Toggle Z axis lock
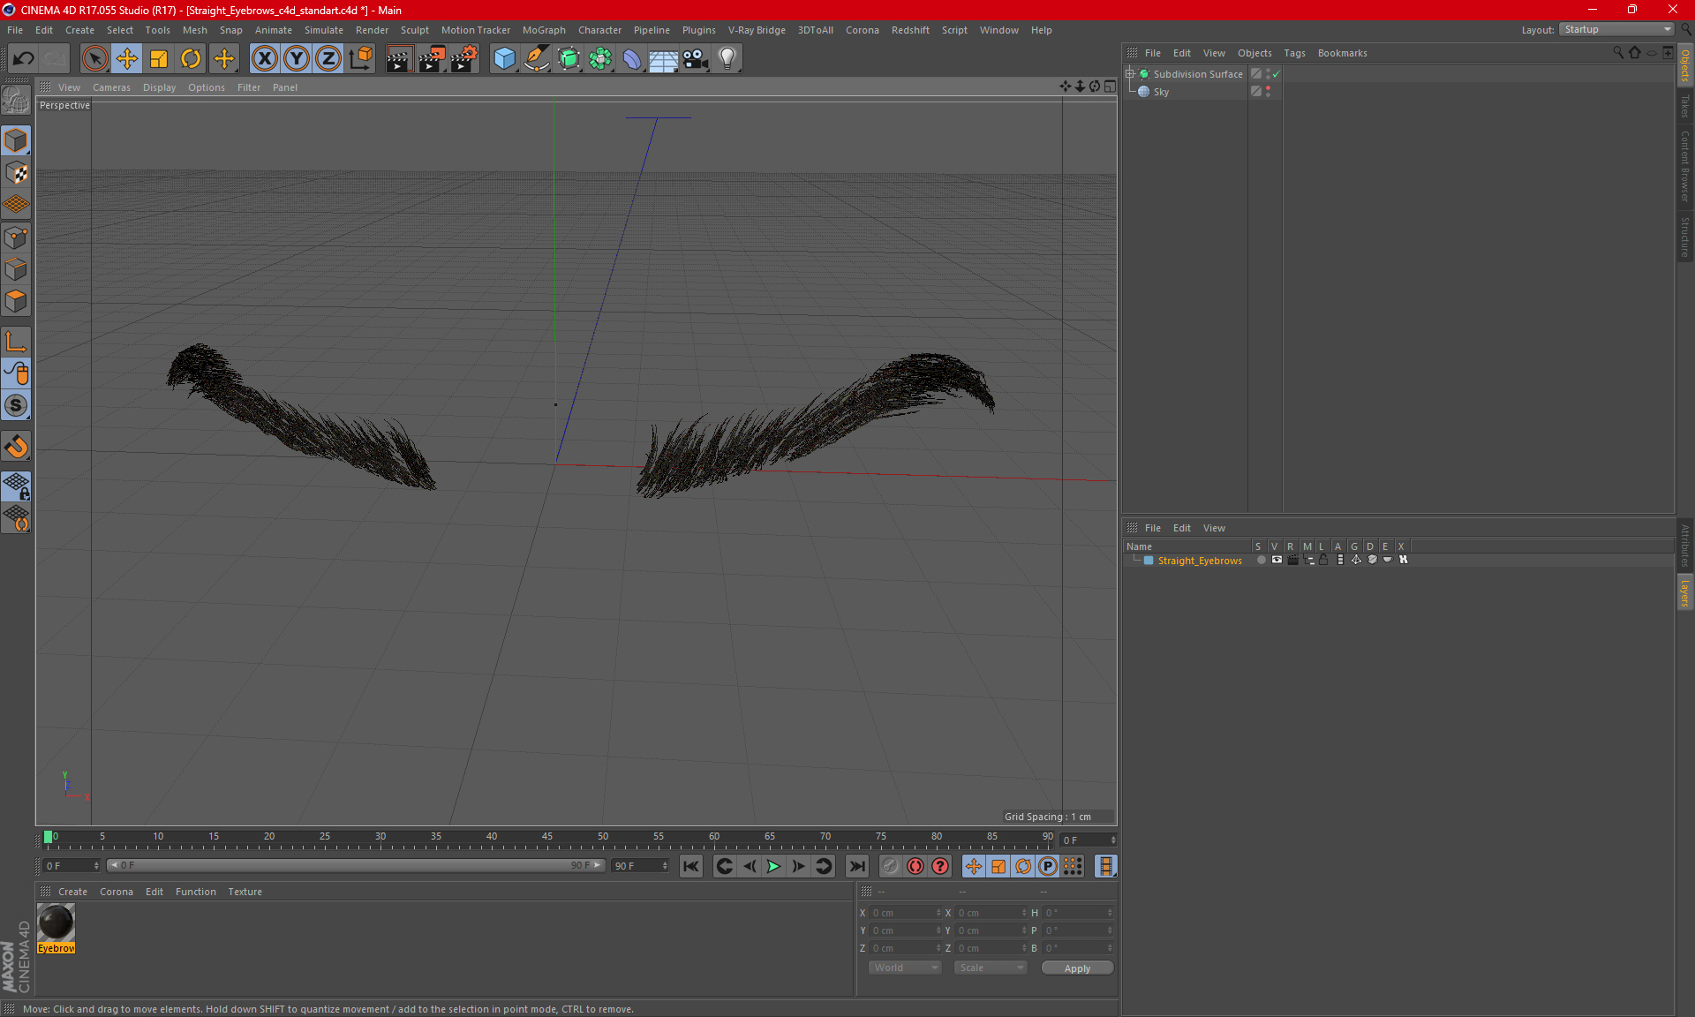Viewport: 1695px width, 1017px height. (328, 59)
